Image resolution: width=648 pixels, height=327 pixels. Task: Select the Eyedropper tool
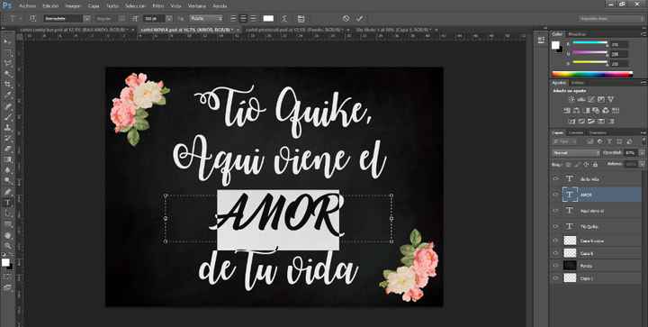point(7,95)
